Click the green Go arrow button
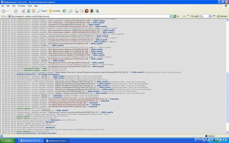Viewport: 229px width, 143px height. tap(176, 16)
